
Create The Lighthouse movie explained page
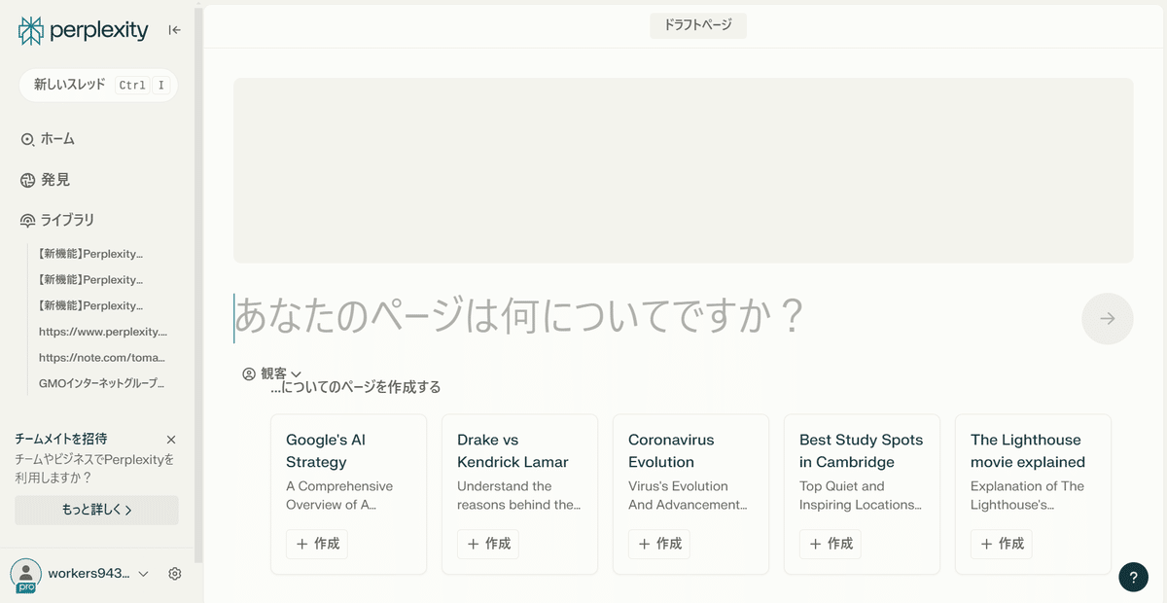coord(1001,544)
